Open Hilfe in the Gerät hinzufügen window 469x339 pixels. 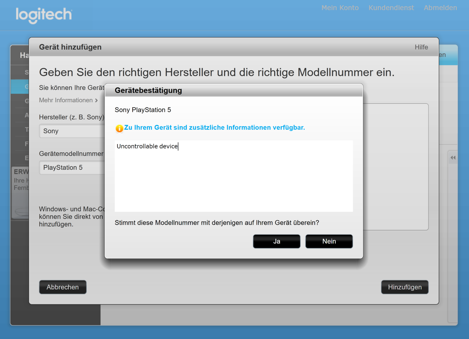coord(421,47)
